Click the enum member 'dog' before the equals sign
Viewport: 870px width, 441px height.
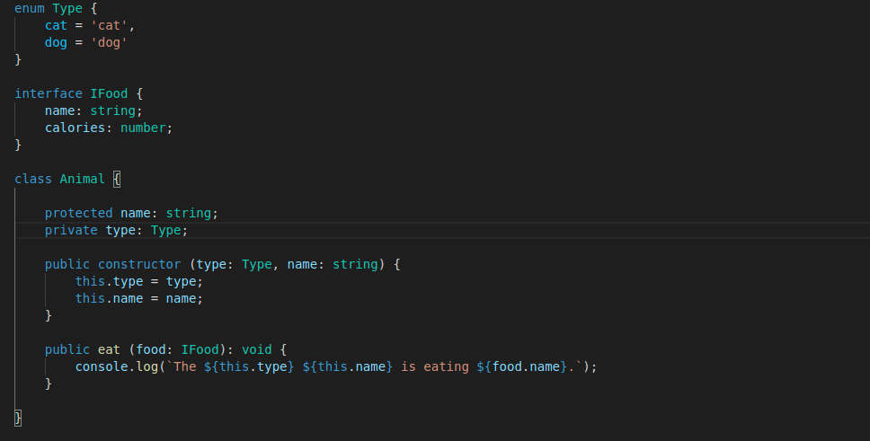coord(56,43)
